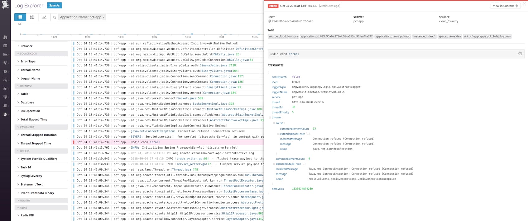Open the Events sidebar icon
Viewport: 528px width, 221px height.
[x=5, y=46]
